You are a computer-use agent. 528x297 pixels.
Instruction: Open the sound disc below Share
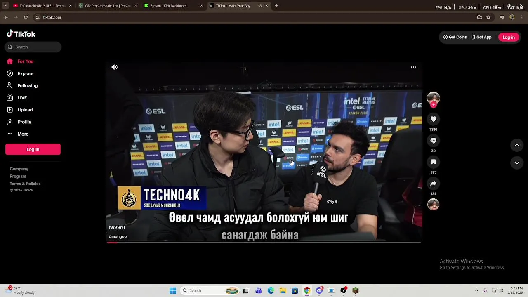(433, 204)
